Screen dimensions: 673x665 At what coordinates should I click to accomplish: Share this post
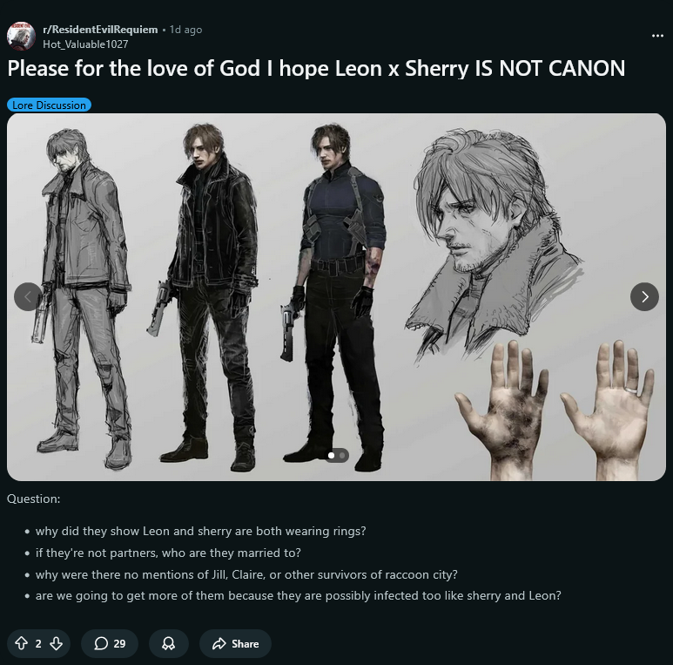pyautogui.click(x=235, y=643)
